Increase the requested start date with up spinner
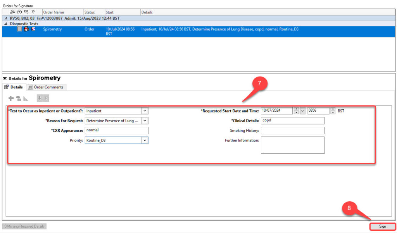This screenshot has width=397, height=233. 297,109
